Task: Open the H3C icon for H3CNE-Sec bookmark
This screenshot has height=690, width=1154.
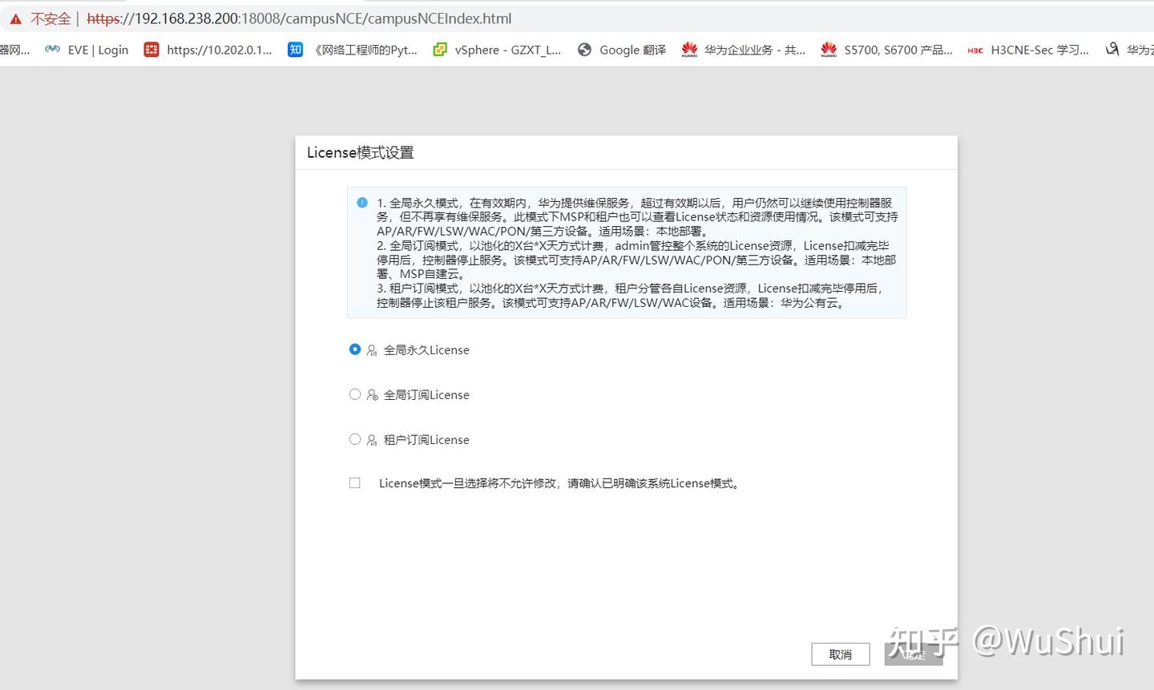Action: [974, 49]
